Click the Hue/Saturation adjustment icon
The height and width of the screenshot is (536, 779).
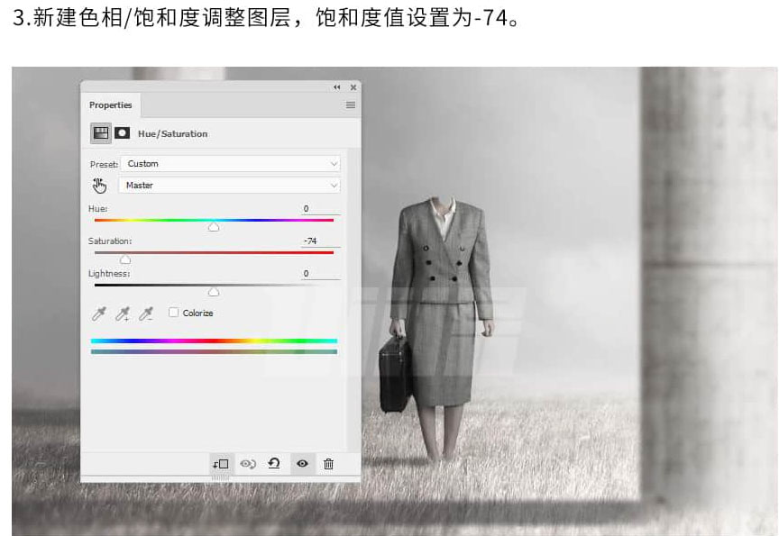(x=101, y=133)
